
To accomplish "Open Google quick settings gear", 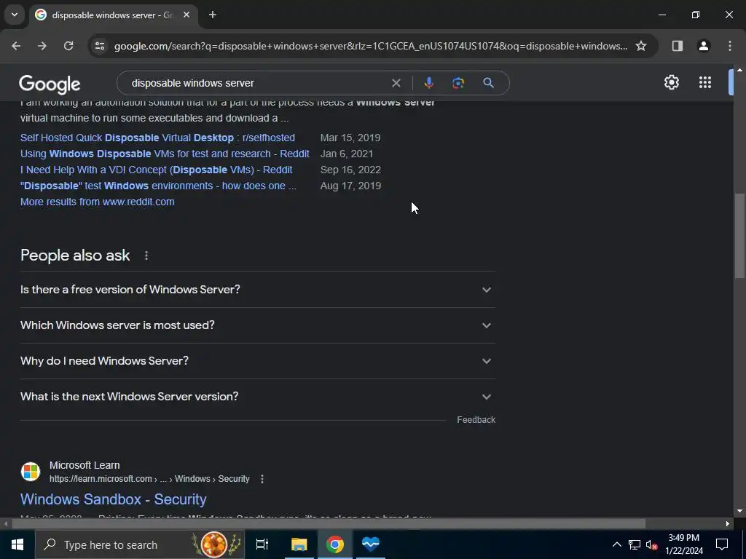I will tap(671, 83).
